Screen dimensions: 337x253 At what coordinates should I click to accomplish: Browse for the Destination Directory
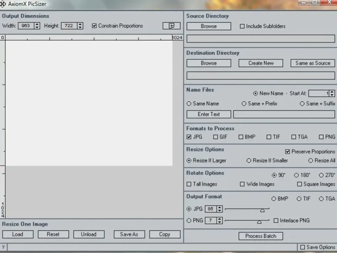tap(209, 63)
